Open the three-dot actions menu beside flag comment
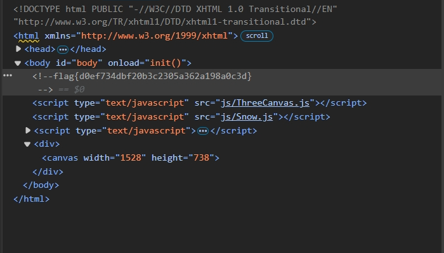This screenshot has height=253, width=444. point(8,75)
